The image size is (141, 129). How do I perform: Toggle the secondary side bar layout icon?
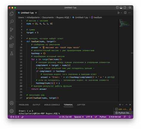pyautogui.click(x=125, y=7)
